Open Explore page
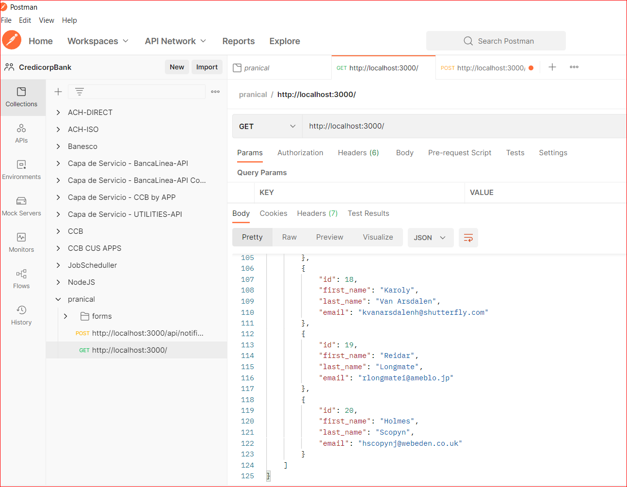 coord(285,41)
